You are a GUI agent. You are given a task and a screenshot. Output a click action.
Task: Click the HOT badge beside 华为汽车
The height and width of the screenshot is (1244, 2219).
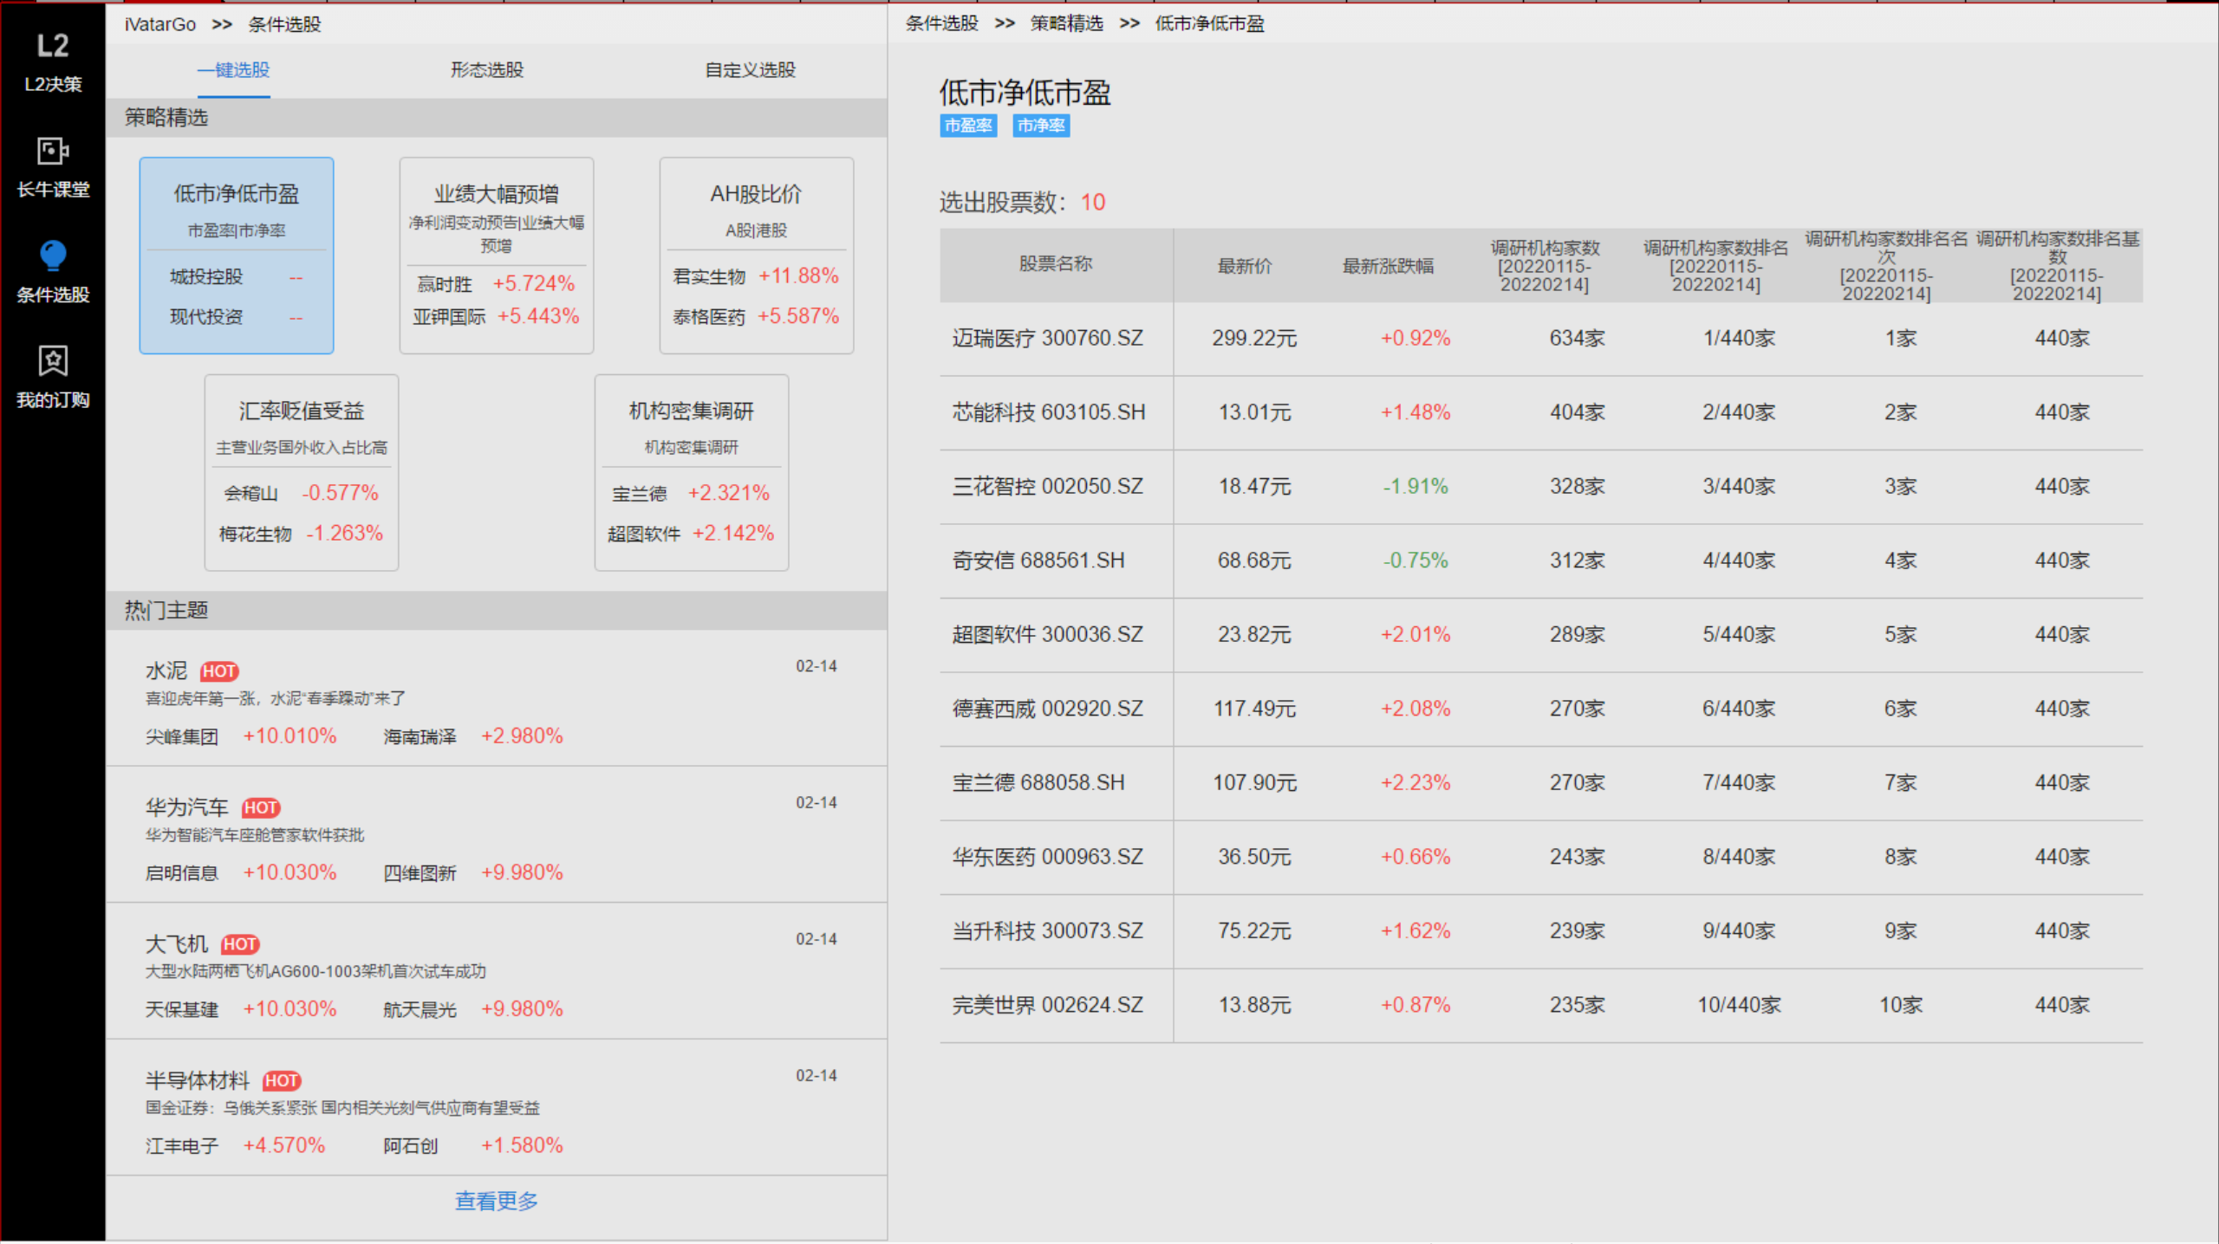(261, 807)
